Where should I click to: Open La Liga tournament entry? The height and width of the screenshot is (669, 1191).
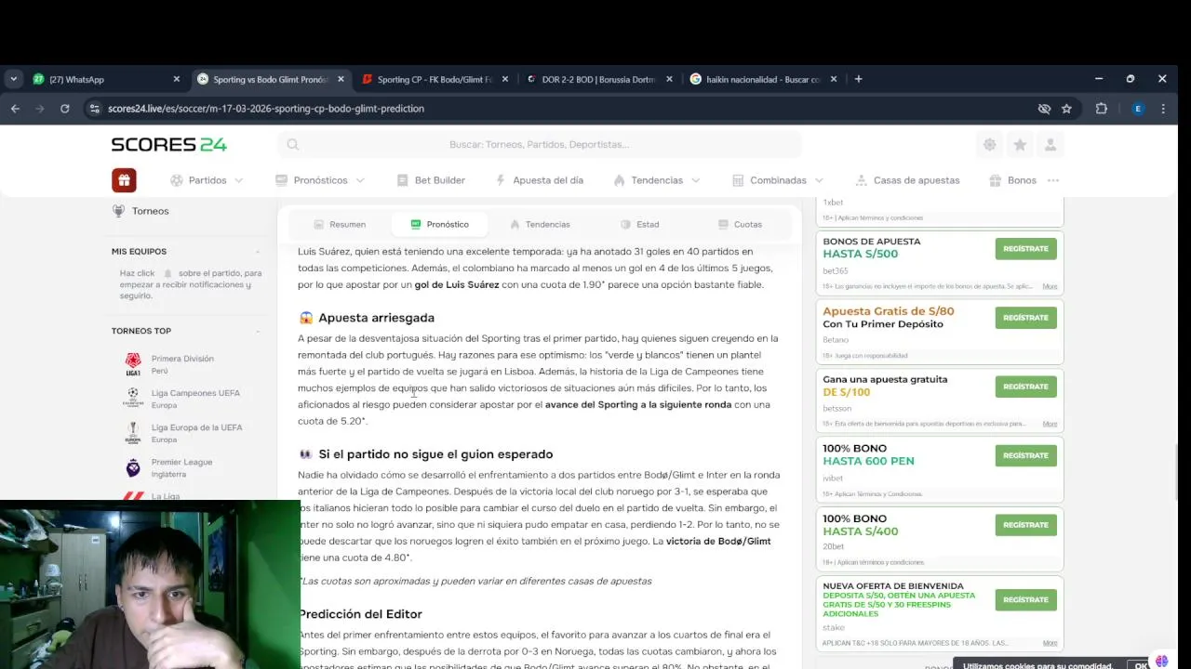click(x=165, y=496)
